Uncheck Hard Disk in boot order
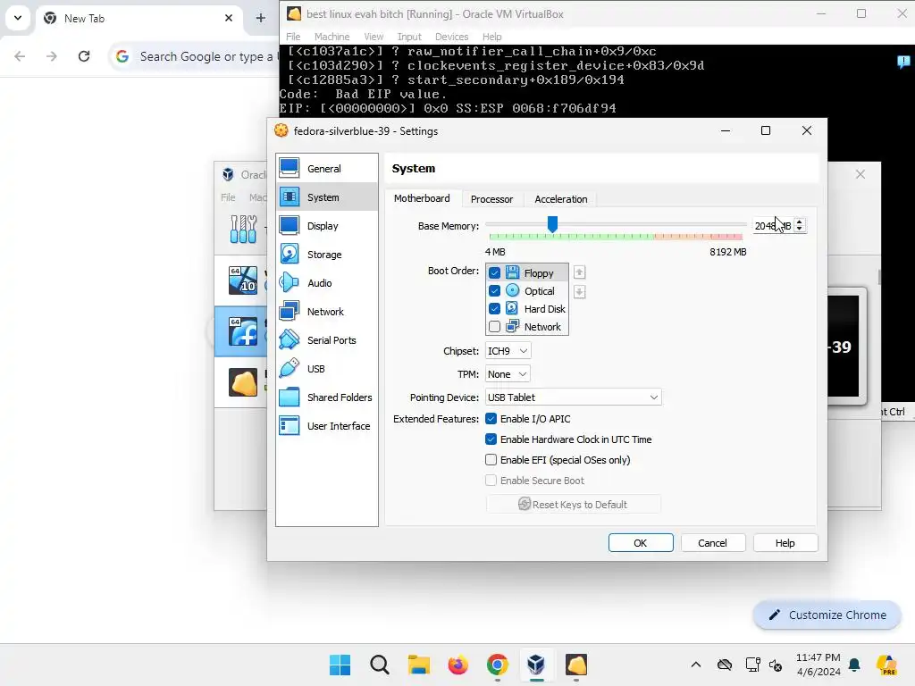The height and width of the screenshot is (686, 915). coord(494,308)
